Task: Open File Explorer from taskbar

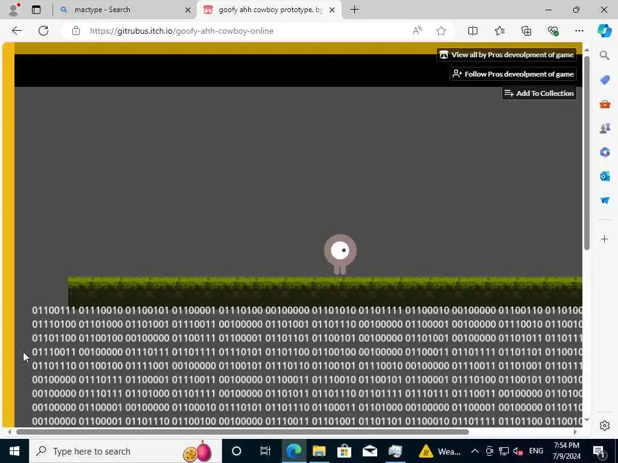Action: [x=319, y=451]
